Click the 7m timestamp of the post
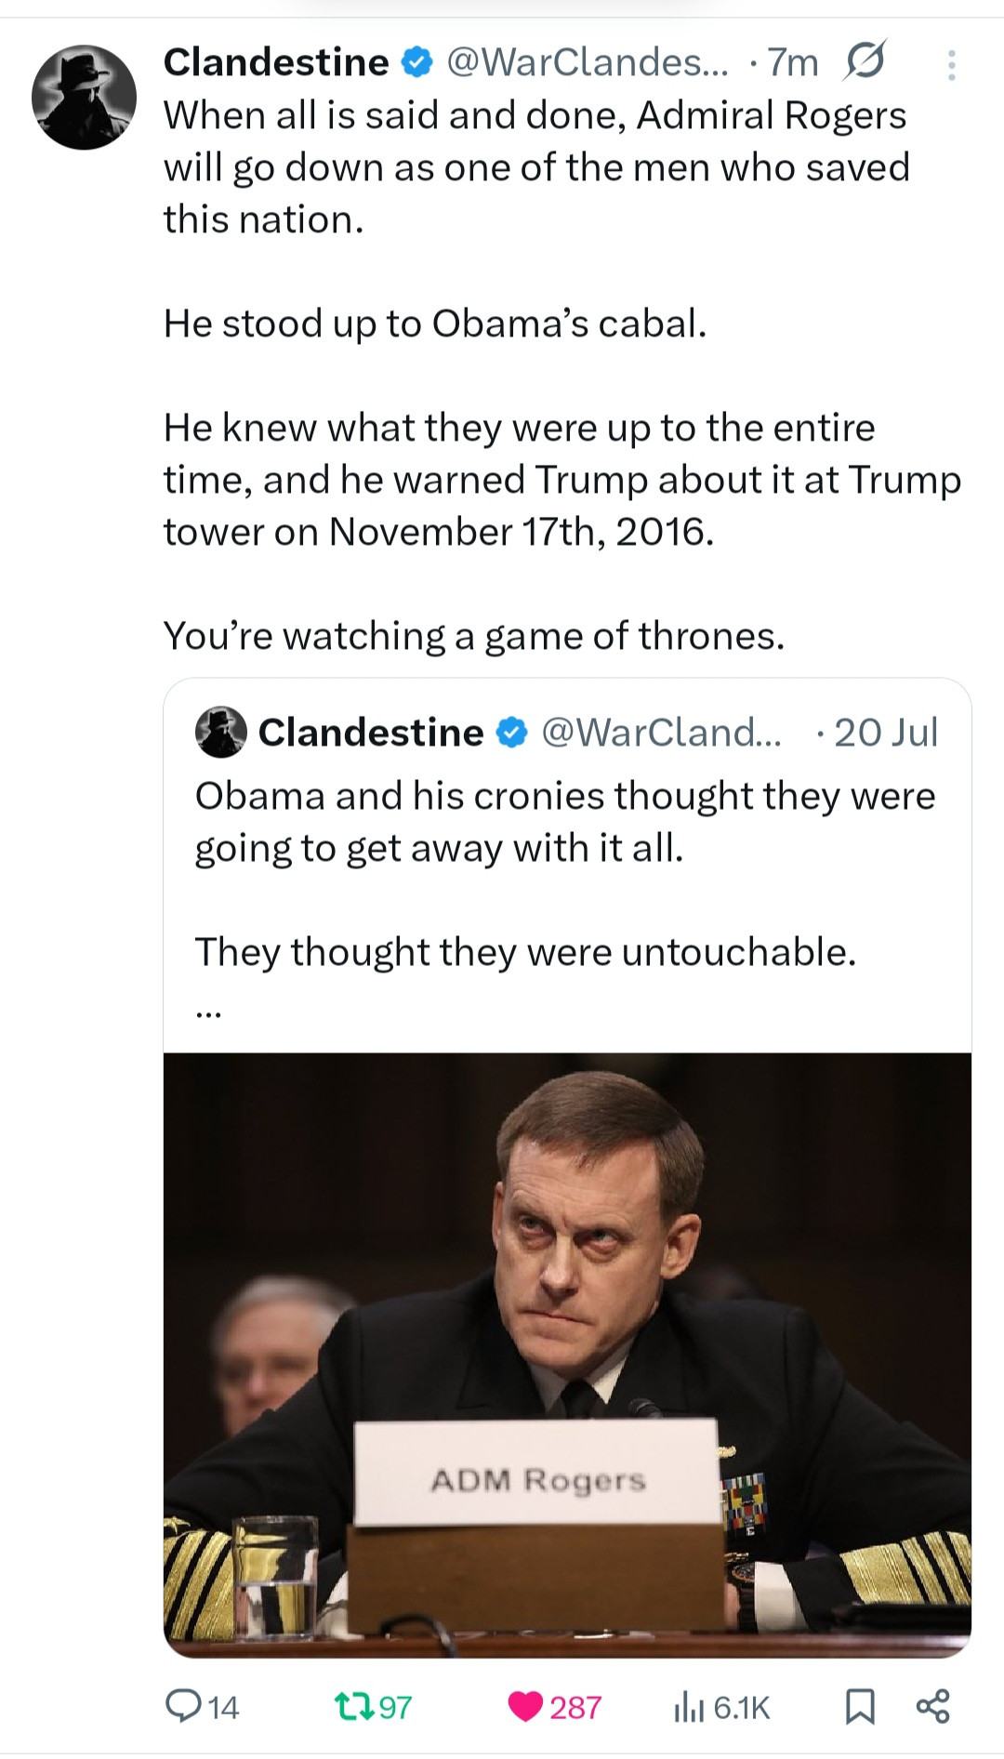This screenshot has width=1004, height=1759. tap(793, 62)
